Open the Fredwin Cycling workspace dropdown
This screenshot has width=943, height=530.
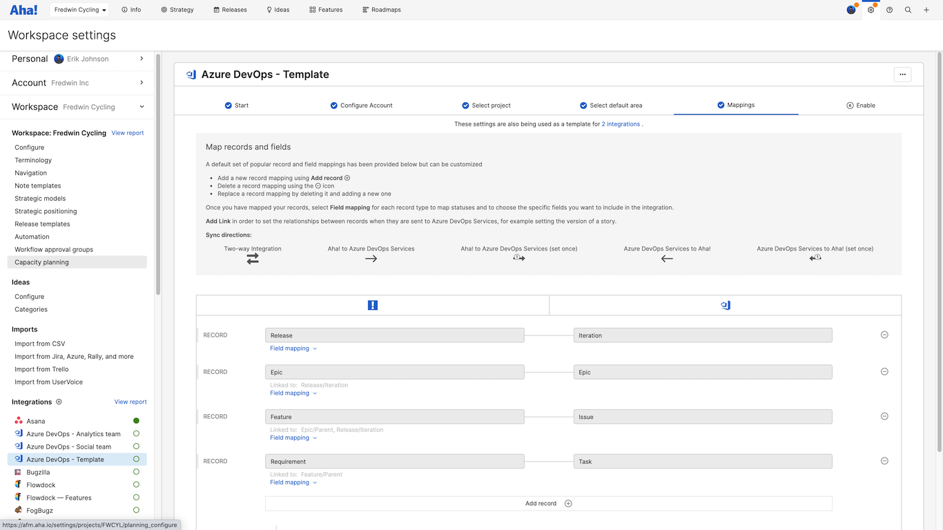(80, 10)
